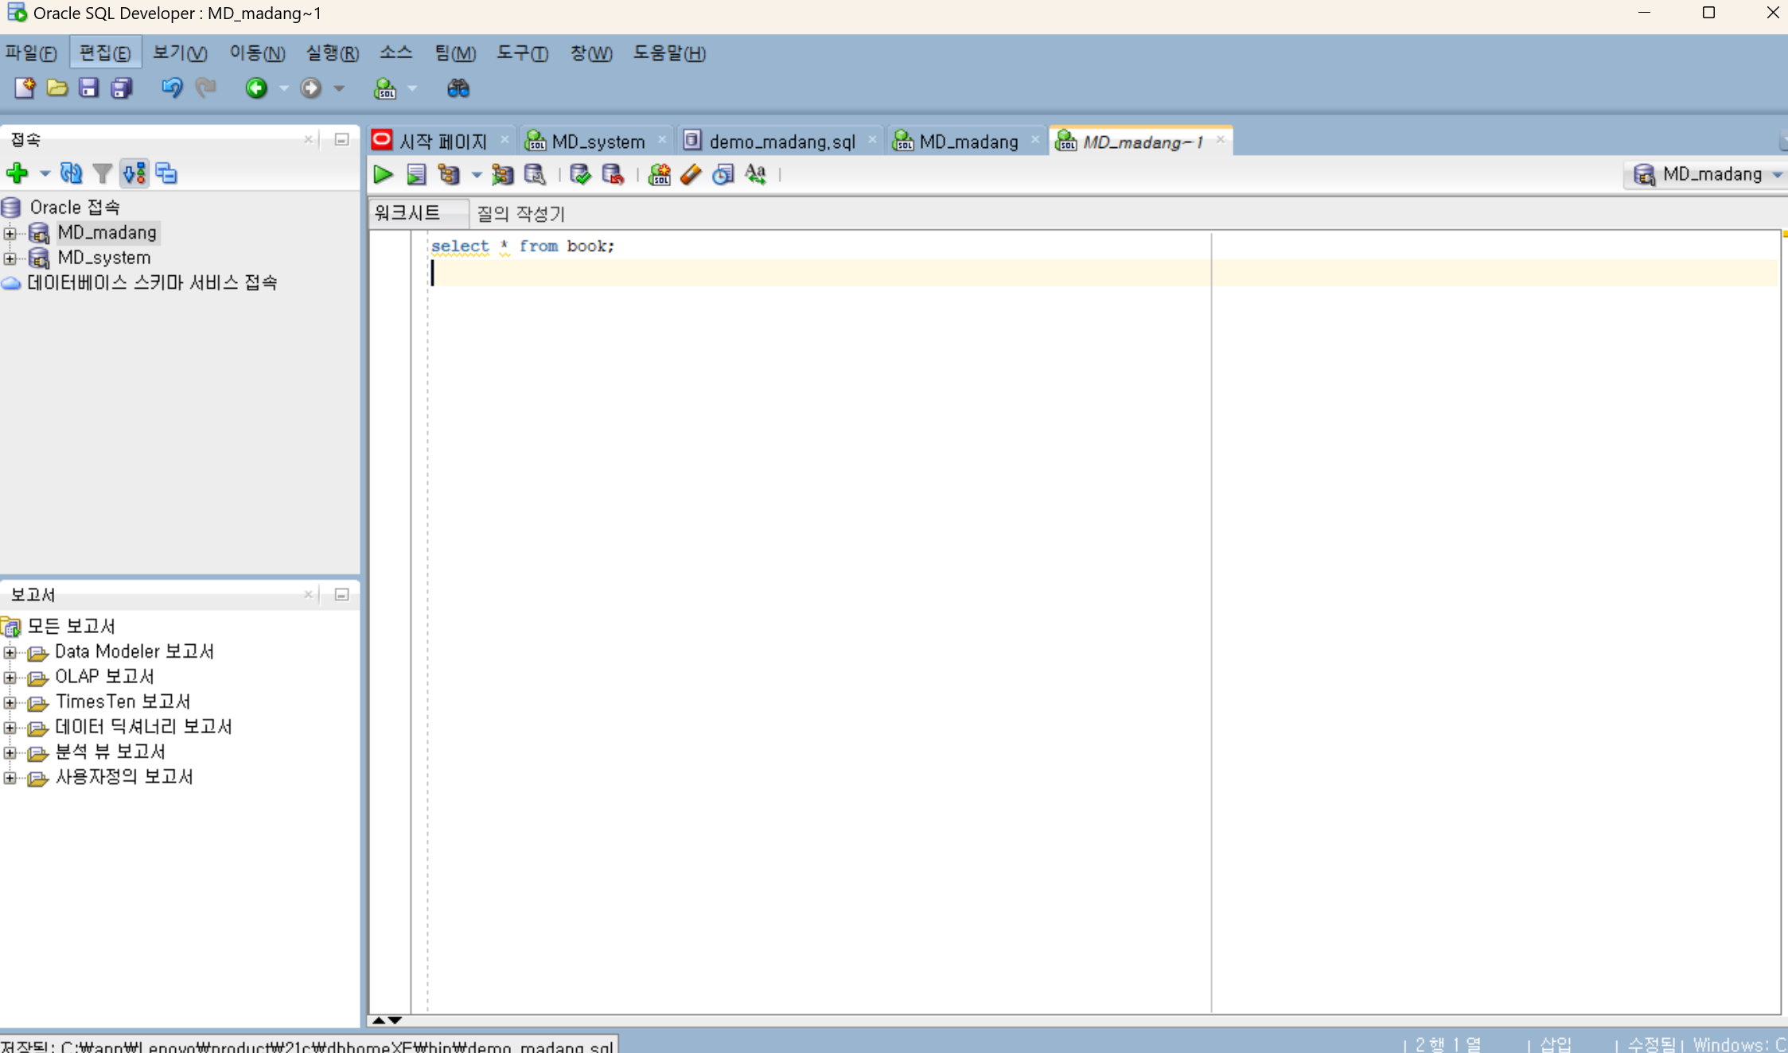
Task: Click the To Upper/Lower/InitCap icon
Action: pos(755,174)
